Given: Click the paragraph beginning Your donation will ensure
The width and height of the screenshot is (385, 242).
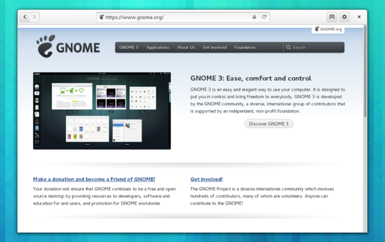Looking at the screenshot, I should [105, 196].
